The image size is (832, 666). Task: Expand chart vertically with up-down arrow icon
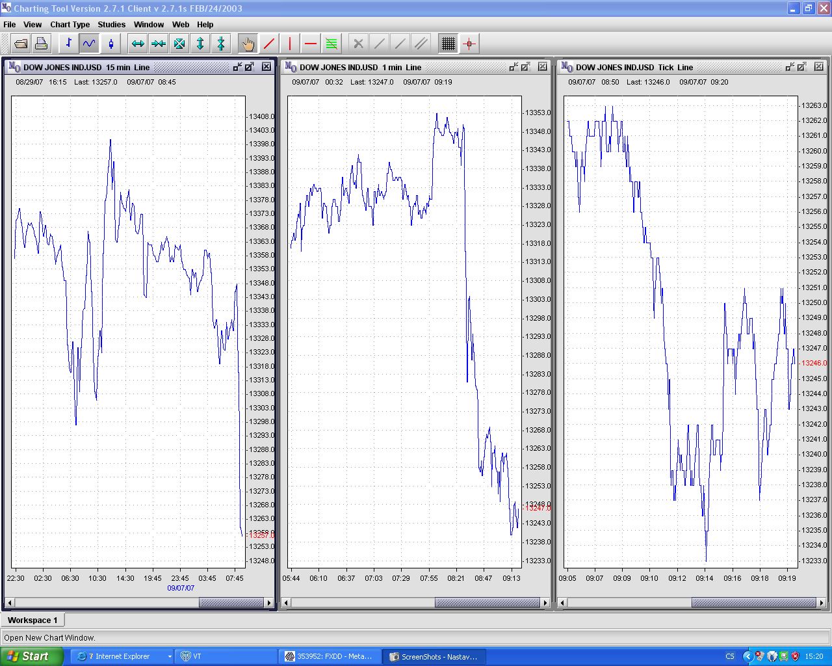(x=200, y=44)
